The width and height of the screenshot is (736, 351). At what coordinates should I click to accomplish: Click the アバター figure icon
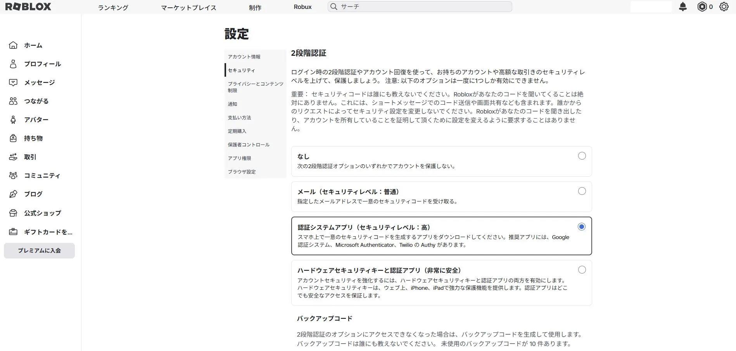13,120
